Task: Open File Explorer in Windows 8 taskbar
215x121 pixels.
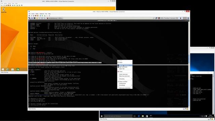Action: click(13, 70)
